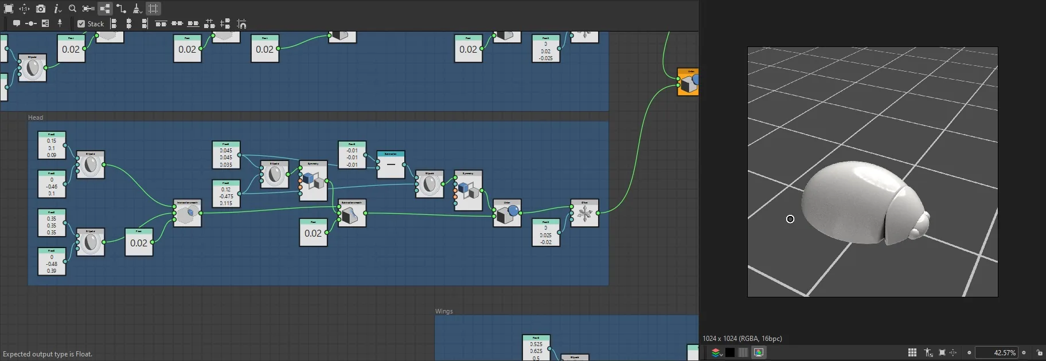Click the snap-to-grid magnet icon

coord(242,23)
